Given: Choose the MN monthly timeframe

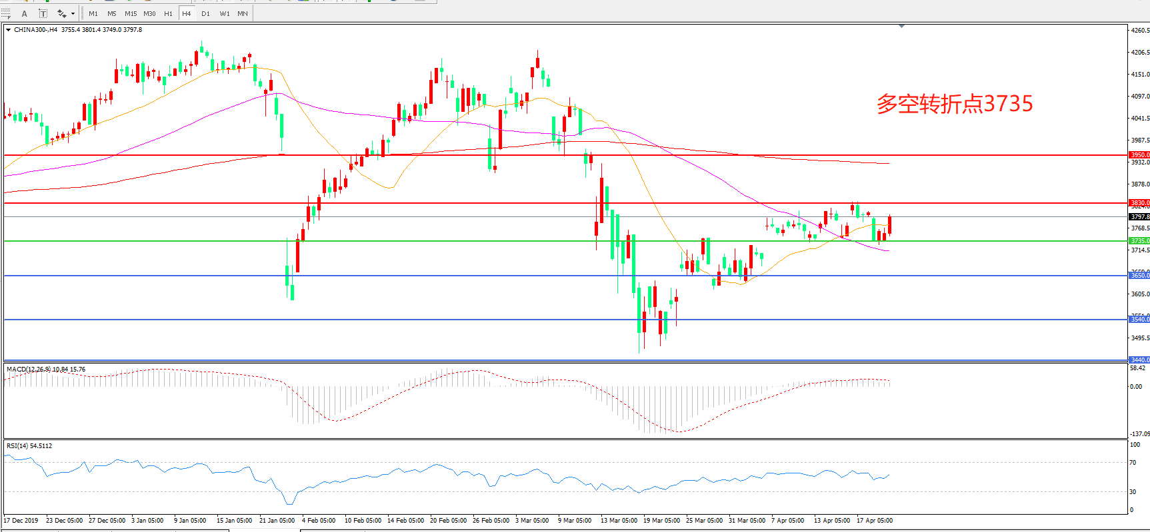Looking at the screenshot, I should click(243, 13).
